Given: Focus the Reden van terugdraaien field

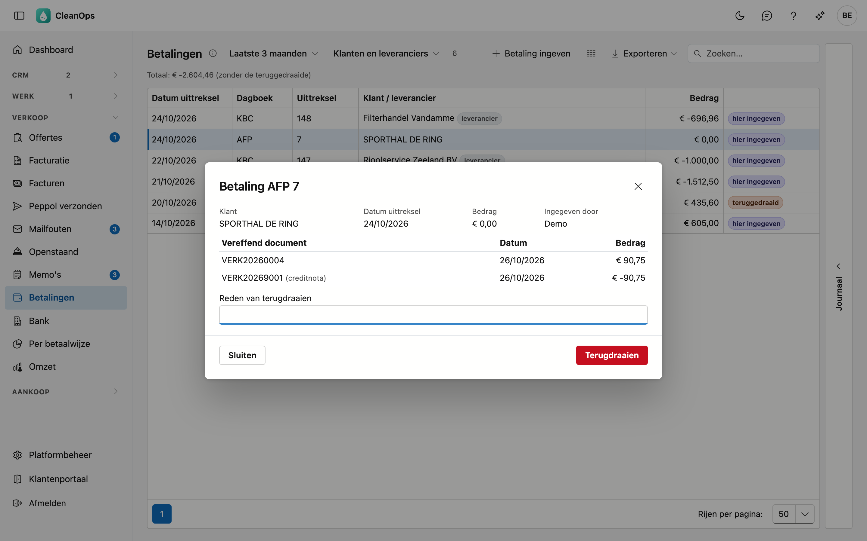Looking at the screenshot, I should (x=433, y=315).
